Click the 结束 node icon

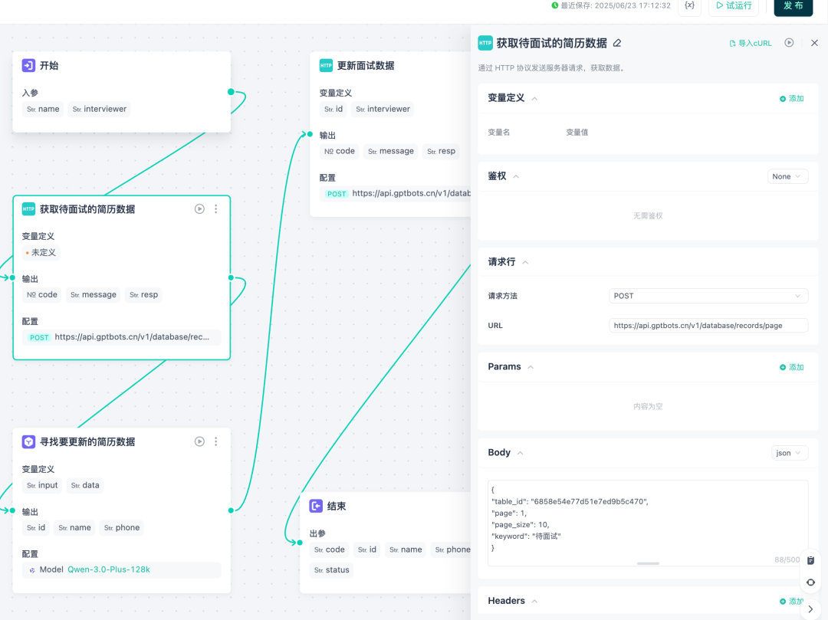(x=316, y=506)
